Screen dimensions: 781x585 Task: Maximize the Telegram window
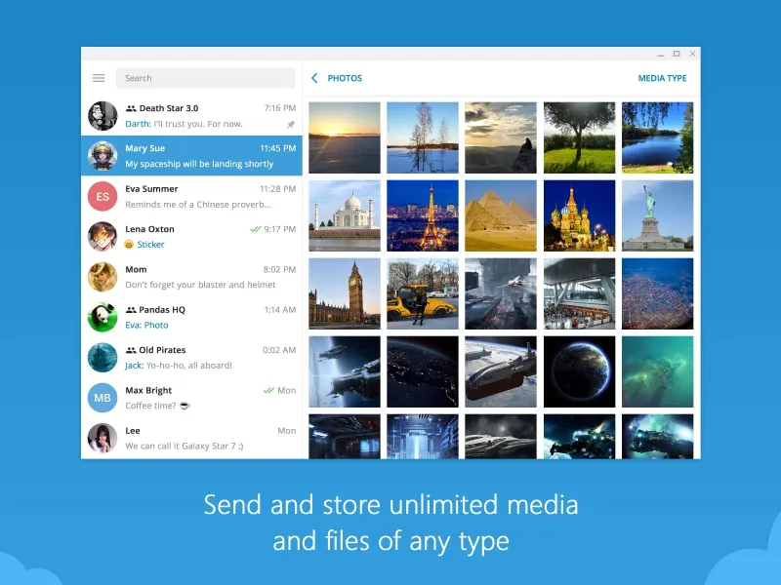coord(677,54)
